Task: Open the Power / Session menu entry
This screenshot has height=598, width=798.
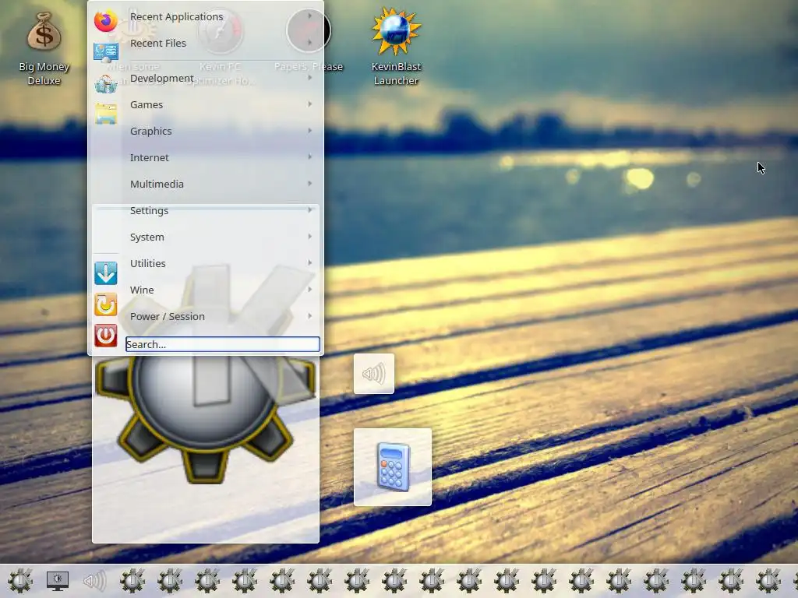Action: coord(221,316)
